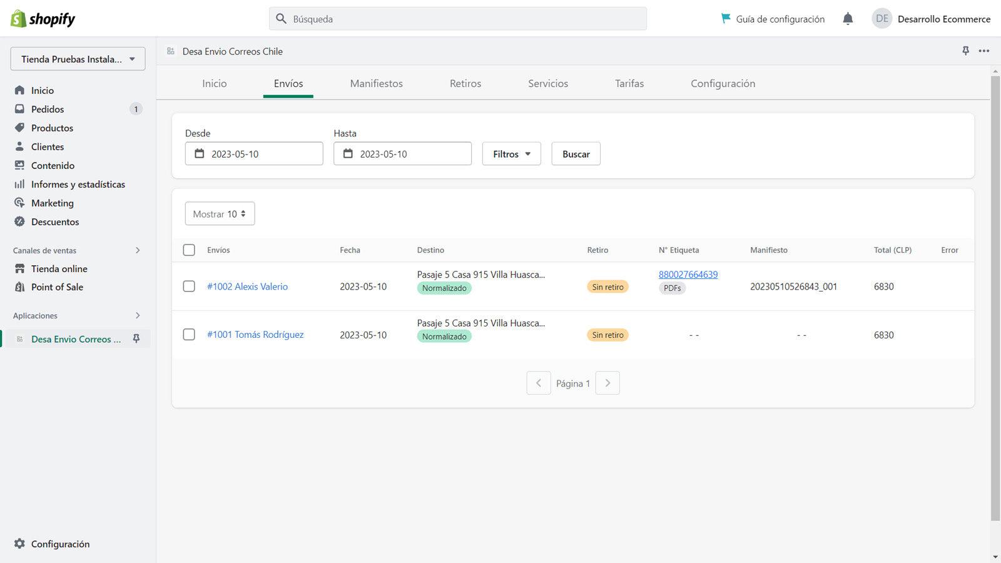Open tracking label 880027664639 link

coord(688,274)
